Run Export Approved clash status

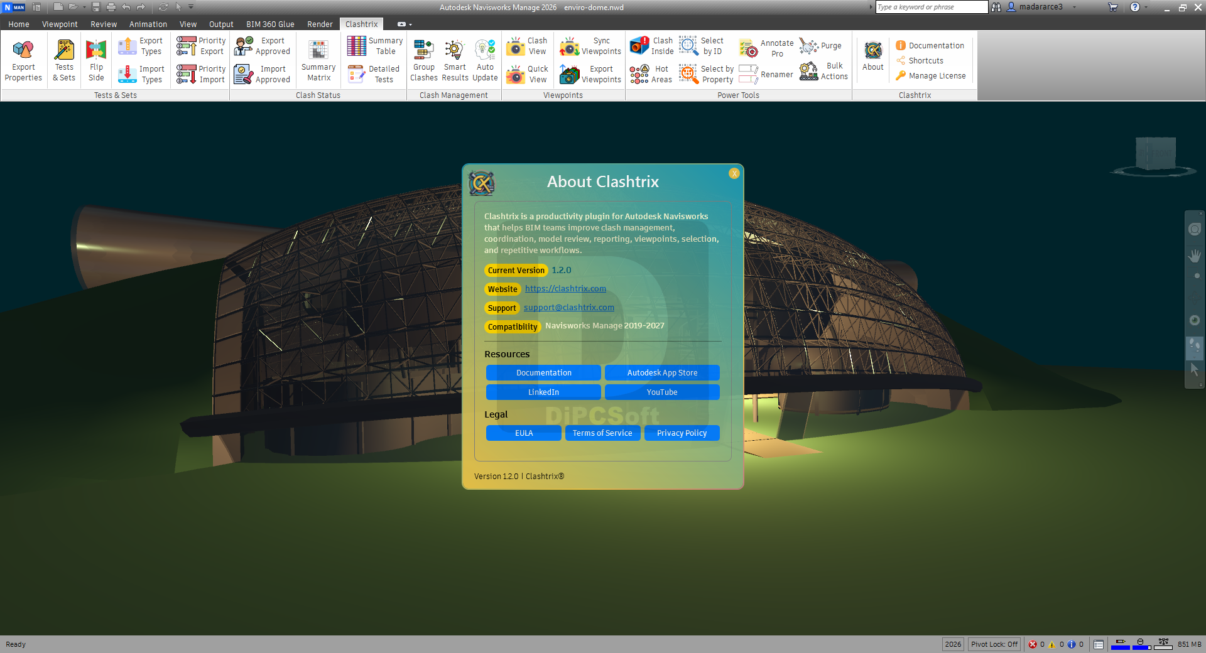[x=263, y=46]
